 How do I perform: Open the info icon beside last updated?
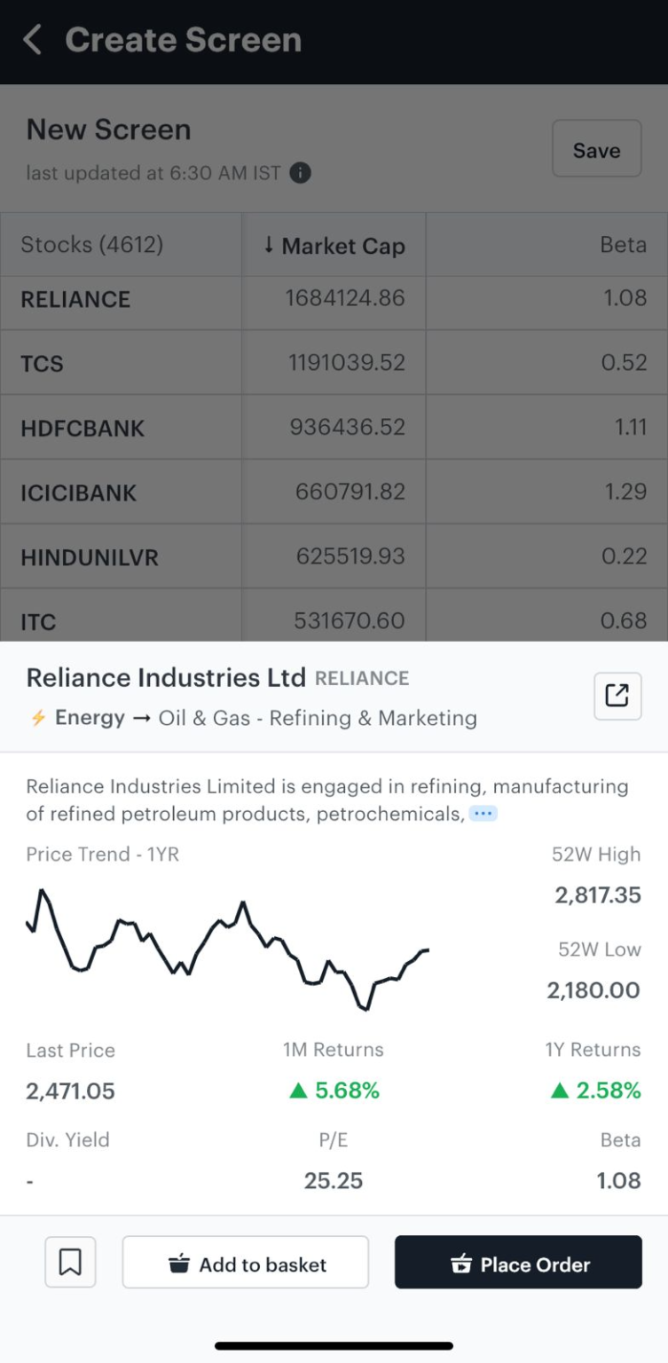301,172
